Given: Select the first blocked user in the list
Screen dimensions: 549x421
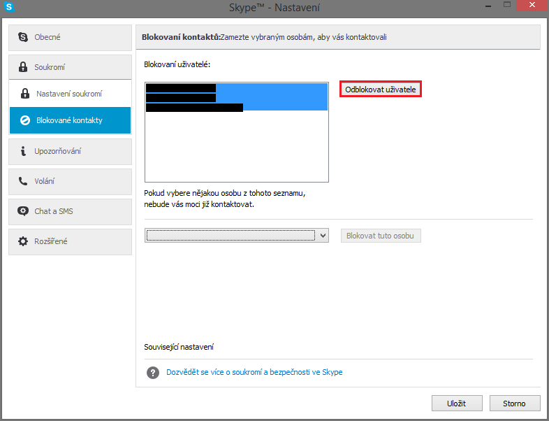Looking at the screenshot, I should (x=236, y=88).
